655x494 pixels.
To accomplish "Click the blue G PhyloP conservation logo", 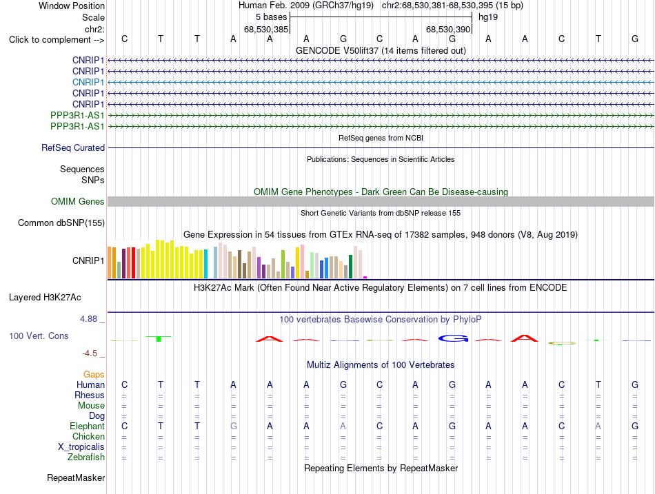I will (453, 338).
